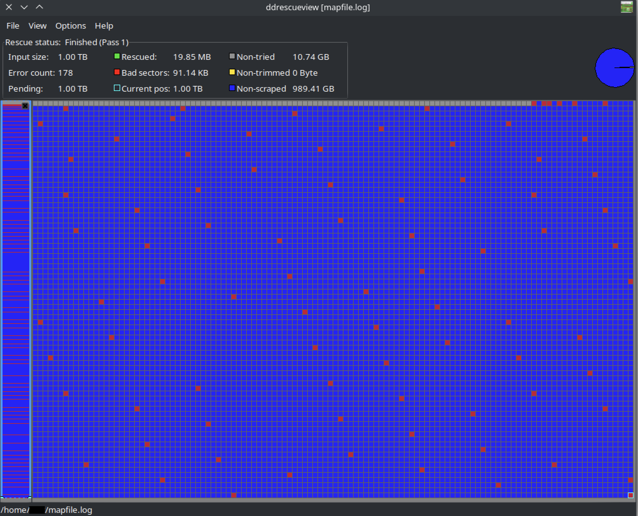Click the up chevron in the title bar

click(x=39, y=7)
